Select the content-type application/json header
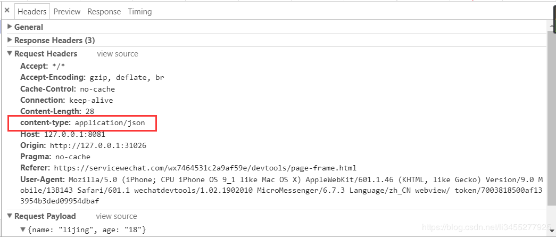Image resolution: width=556 pixels, height=237 pixels. pyautogui.click(x=82, y=123)
